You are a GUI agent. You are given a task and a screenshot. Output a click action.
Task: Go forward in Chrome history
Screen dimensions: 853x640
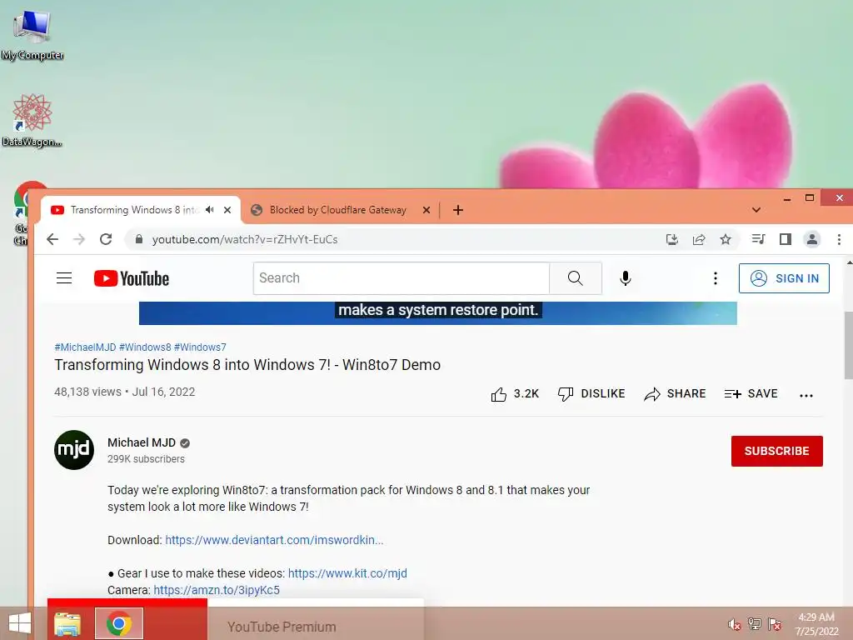[79, 239]
